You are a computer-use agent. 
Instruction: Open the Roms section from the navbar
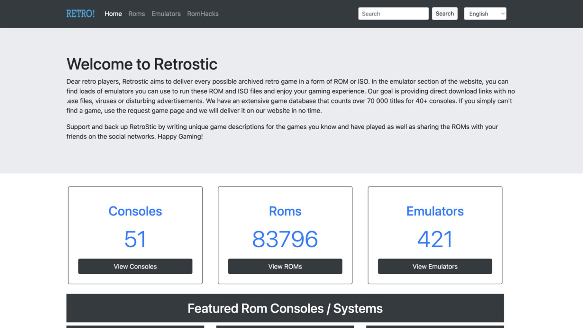[136, 14]
